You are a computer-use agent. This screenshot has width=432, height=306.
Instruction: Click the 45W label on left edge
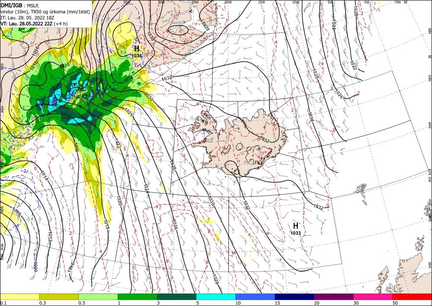pyautogui.click(x=2, y=109)
